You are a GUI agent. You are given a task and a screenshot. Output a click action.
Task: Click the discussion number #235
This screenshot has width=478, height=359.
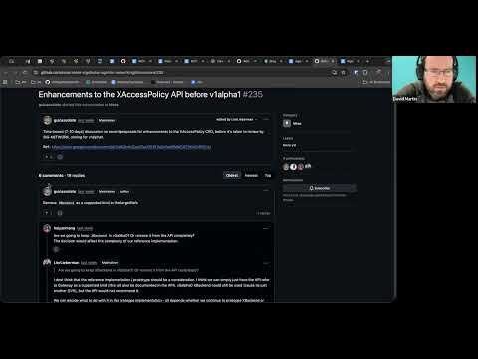[x=253, y=95]
